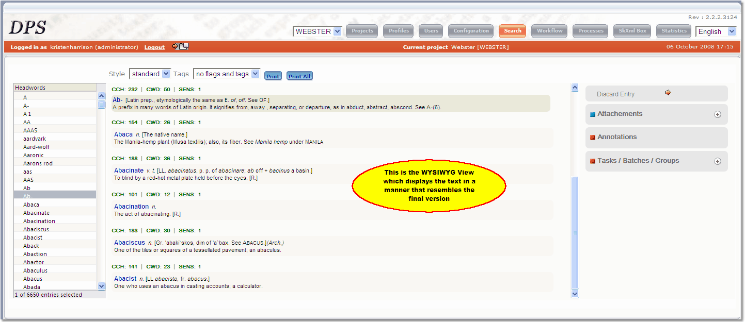Open the Profiles tab

[399, 31]
